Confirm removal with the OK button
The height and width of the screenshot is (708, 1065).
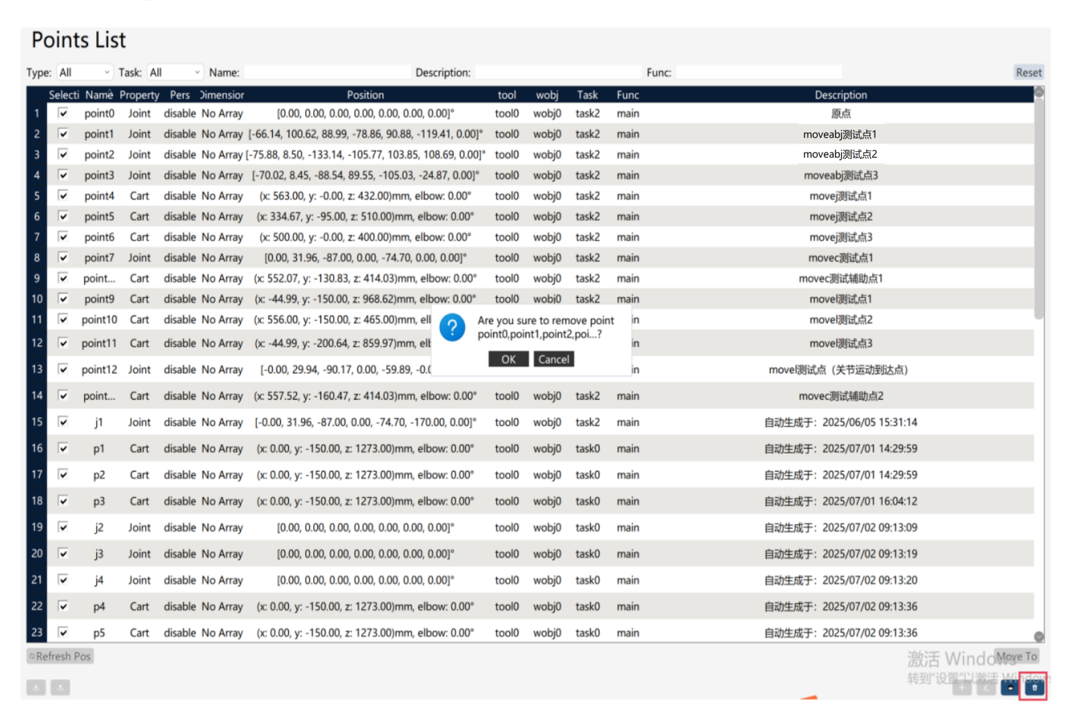click(x=509, y=359)
